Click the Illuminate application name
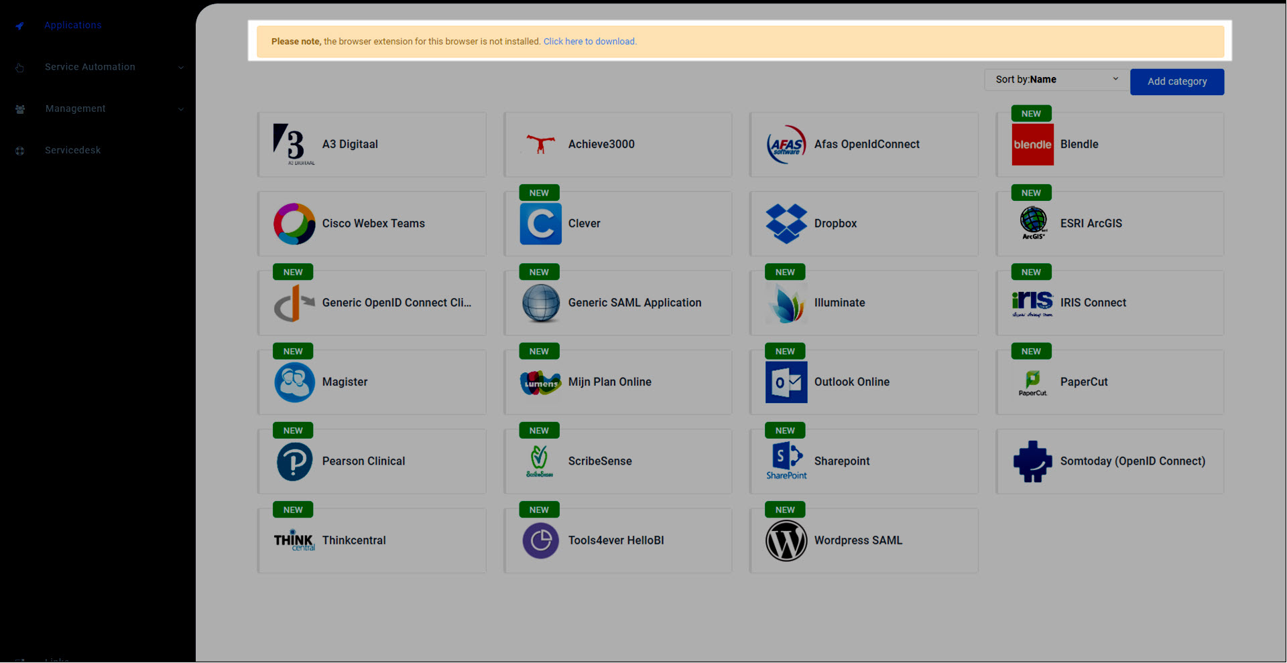1287x663 pixels. point(839,303)
